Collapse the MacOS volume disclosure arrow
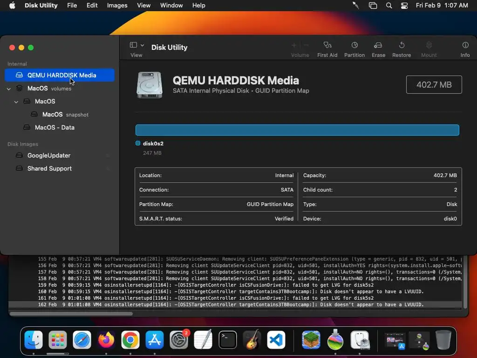Screen dimensions: 477x358 (16, 102)
